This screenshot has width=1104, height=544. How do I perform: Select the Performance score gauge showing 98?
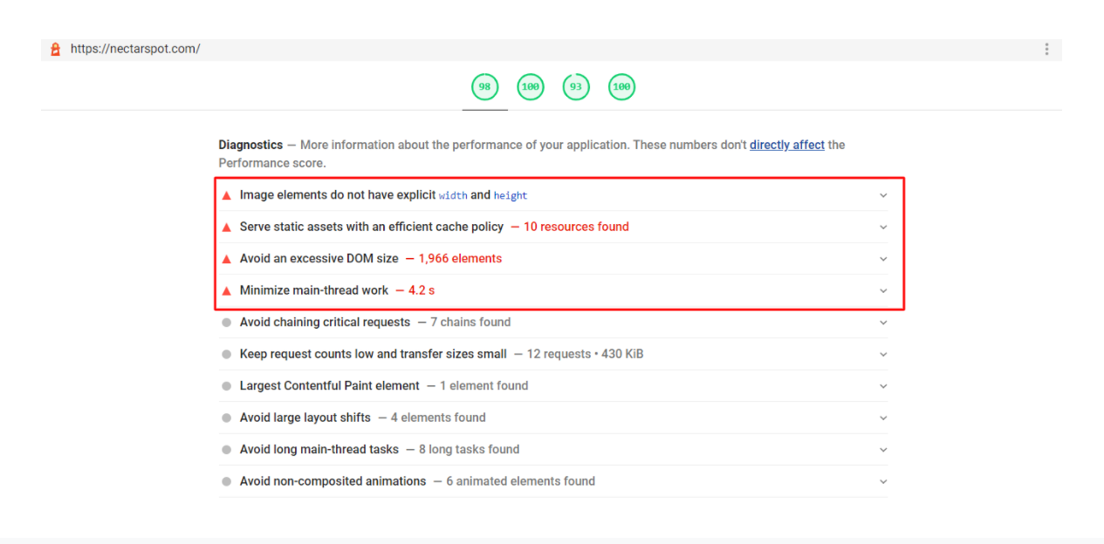point(484,87)
